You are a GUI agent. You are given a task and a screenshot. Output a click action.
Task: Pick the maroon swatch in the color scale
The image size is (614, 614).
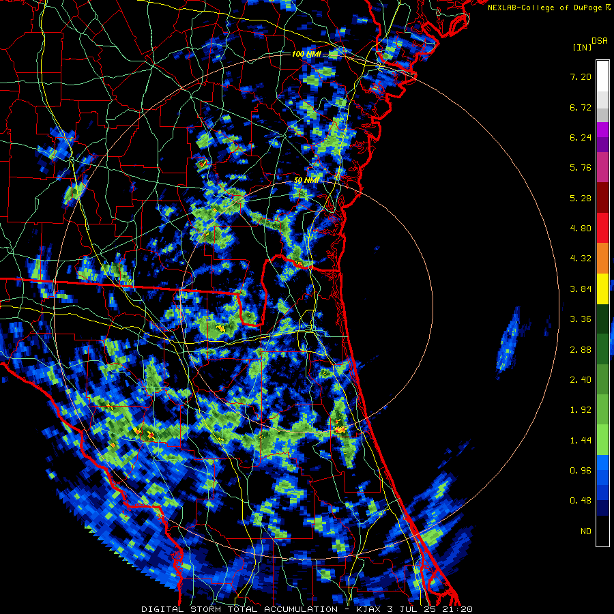(602, 198)
